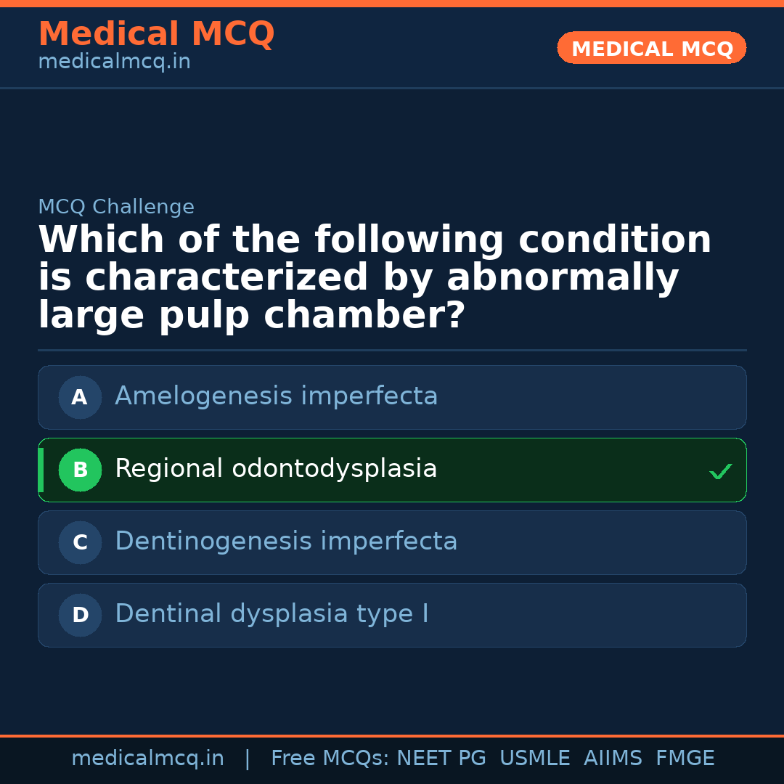
Task: Select the green B option circle
Action: coord(80,470)
